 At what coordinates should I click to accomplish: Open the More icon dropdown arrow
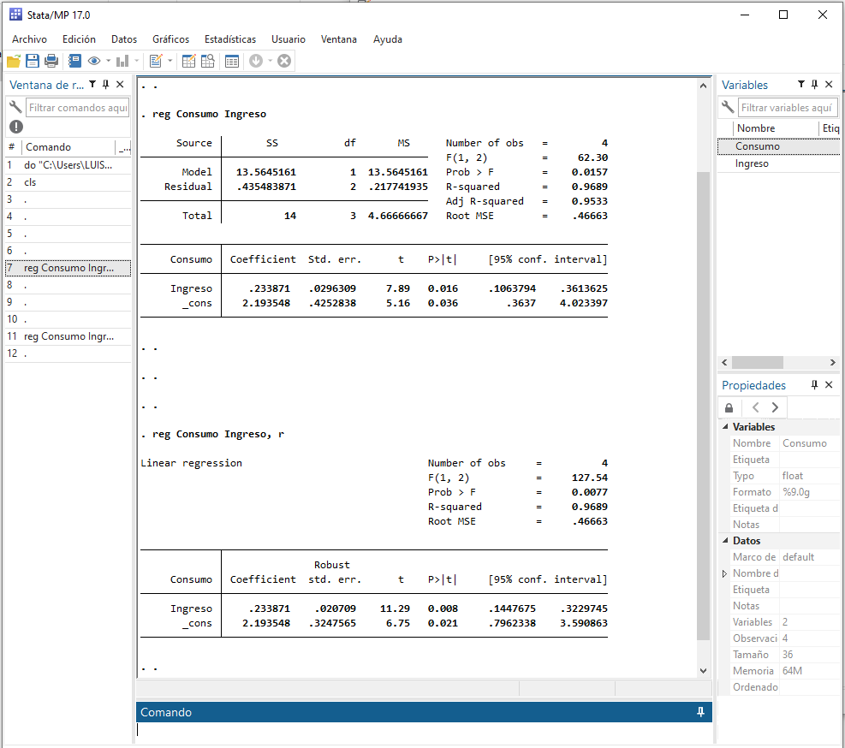pyautogui.click(x=270, y=61)
